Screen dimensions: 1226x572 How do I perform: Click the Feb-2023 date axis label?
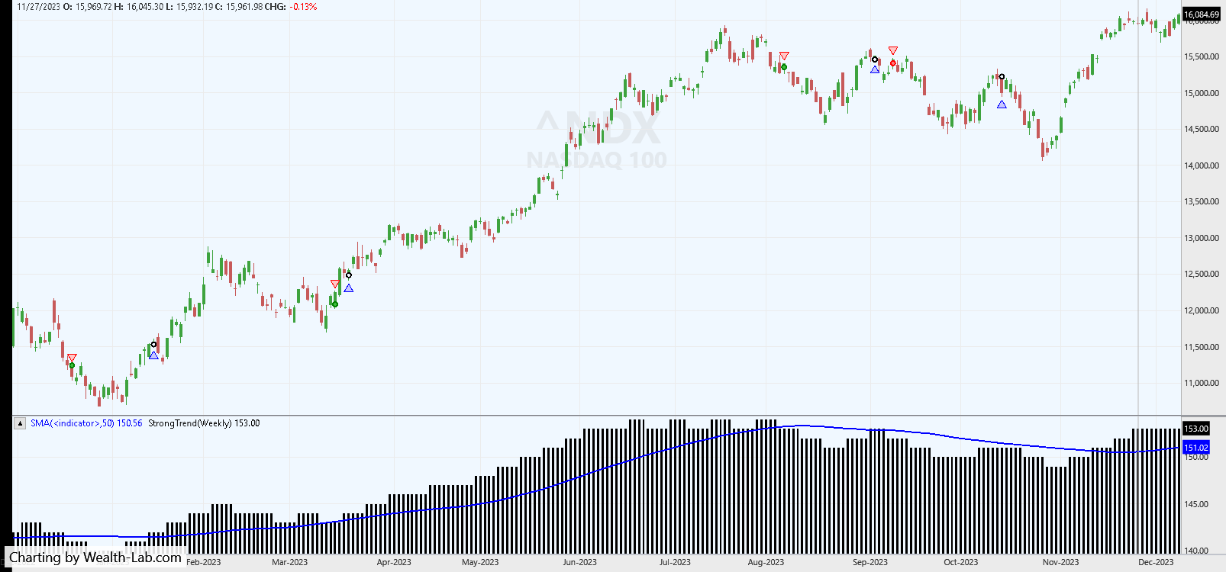pyautogui.click(x=204, y=562)
